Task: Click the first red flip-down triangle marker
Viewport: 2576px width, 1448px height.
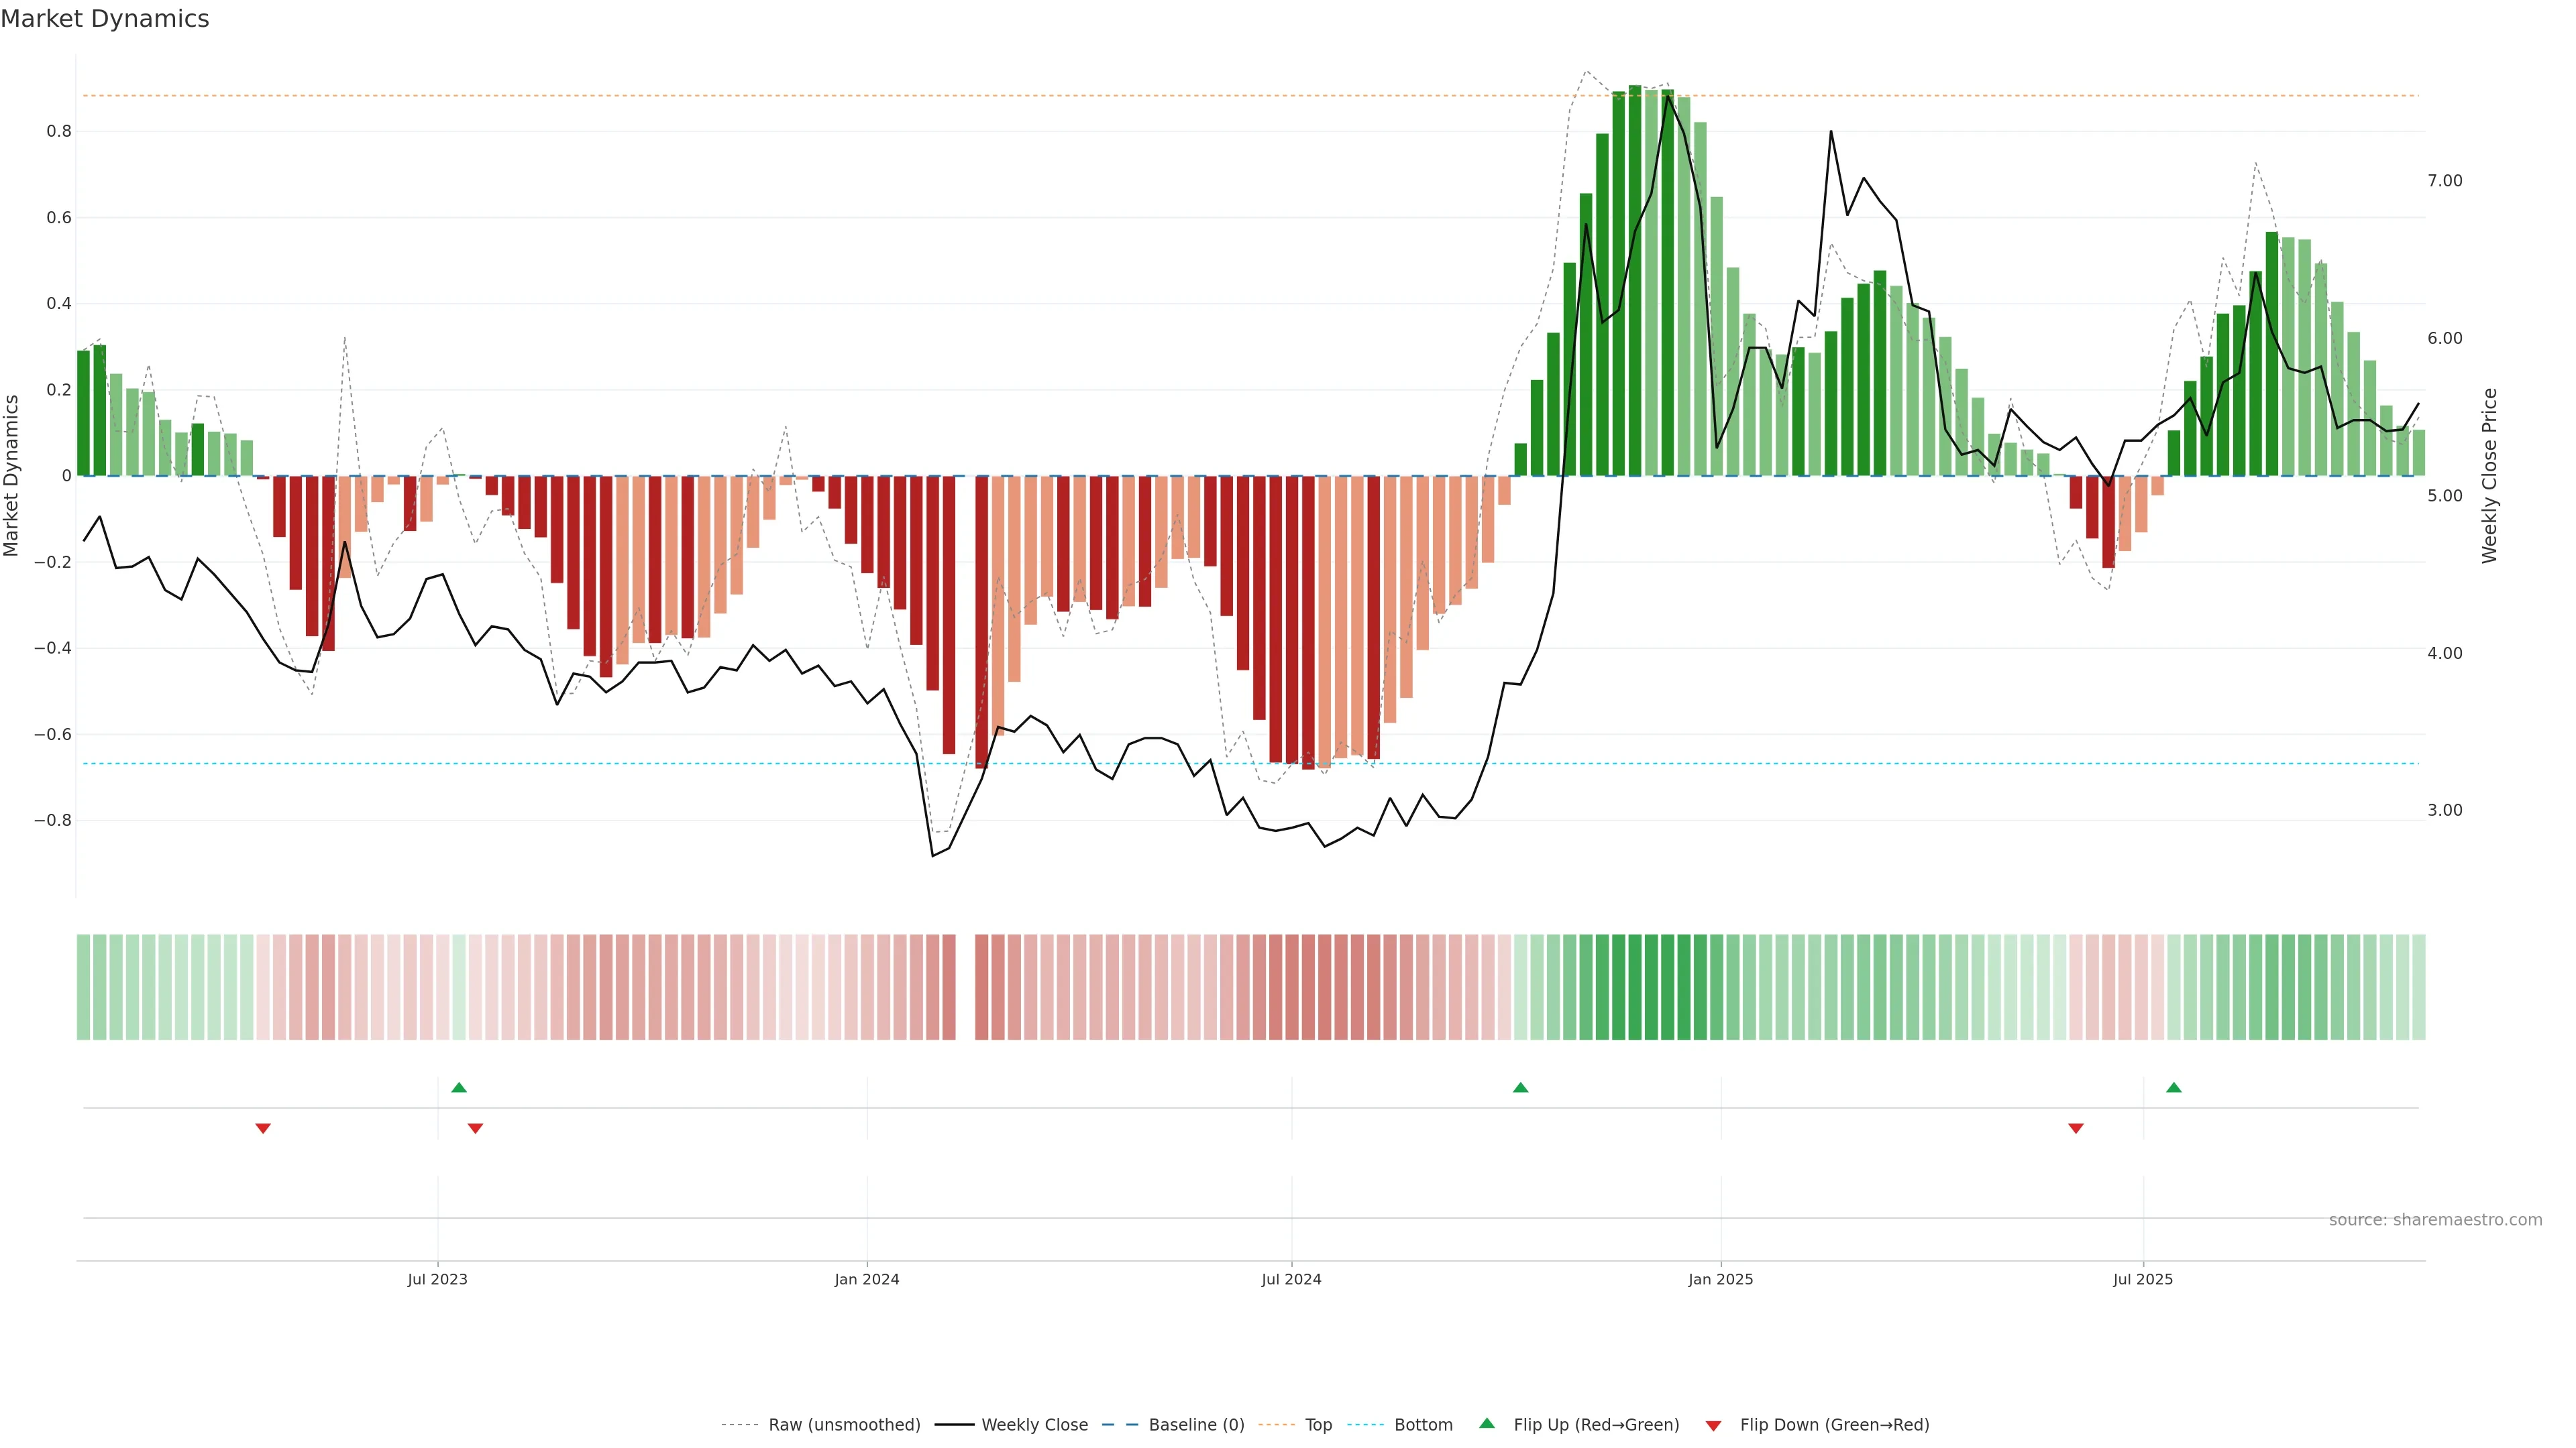Action: click(x=263, y=1128)
